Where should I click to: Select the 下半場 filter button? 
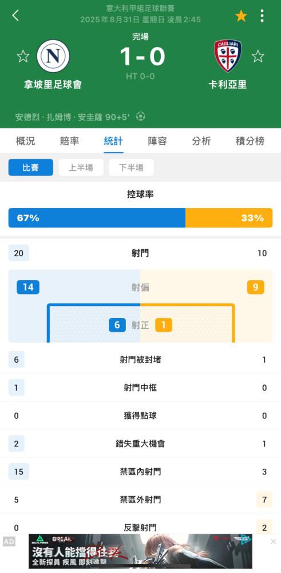[x=132, y=167]
